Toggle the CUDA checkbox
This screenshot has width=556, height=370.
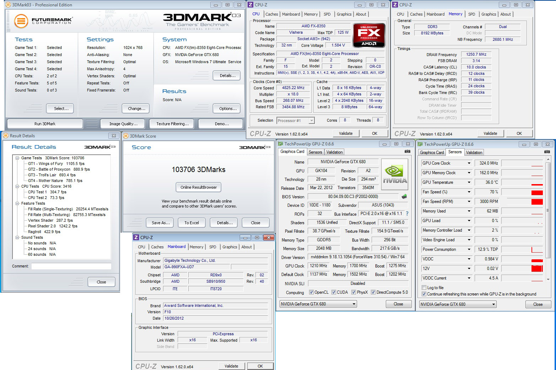tap(334, 292)
